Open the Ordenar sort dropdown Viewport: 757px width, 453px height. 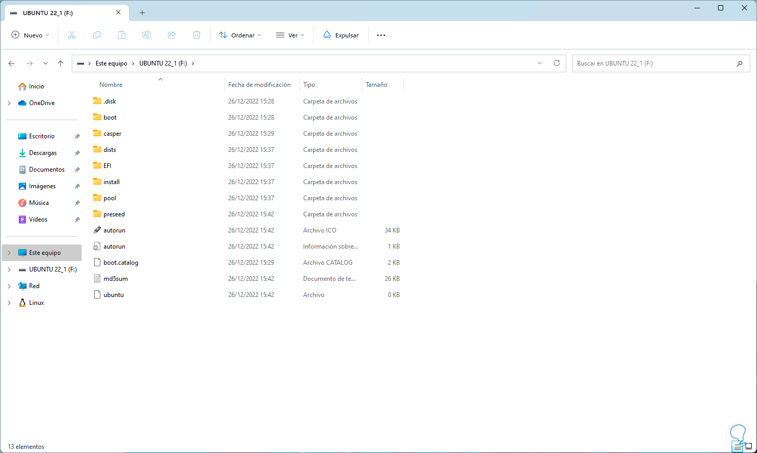240,35
